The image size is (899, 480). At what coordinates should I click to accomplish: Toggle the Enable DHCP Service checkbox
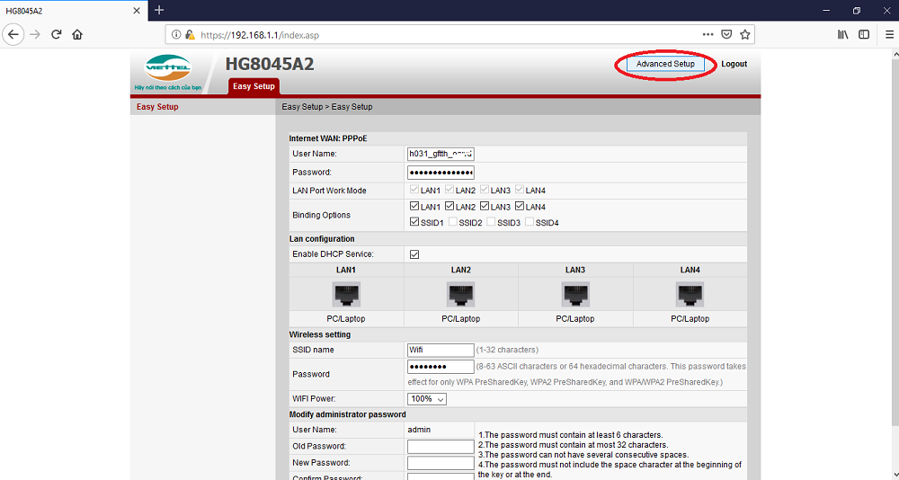click(x=414, y=254)
